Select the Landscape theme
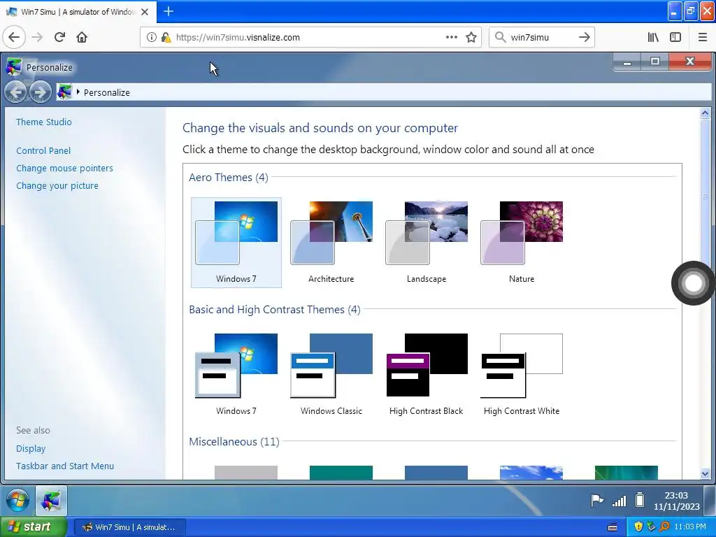Screen dimensions: 716x537 click(427, 243)
